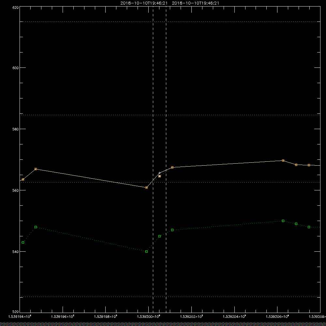Select the green marker near 549 after the peak

tap(296, 224)
